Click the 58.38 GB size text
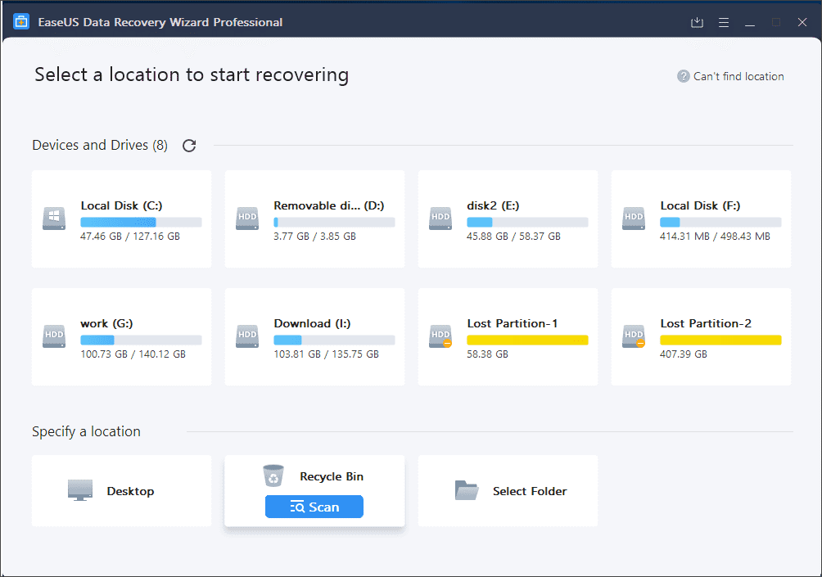Screen dimensions: 822x577 (487, 354)
